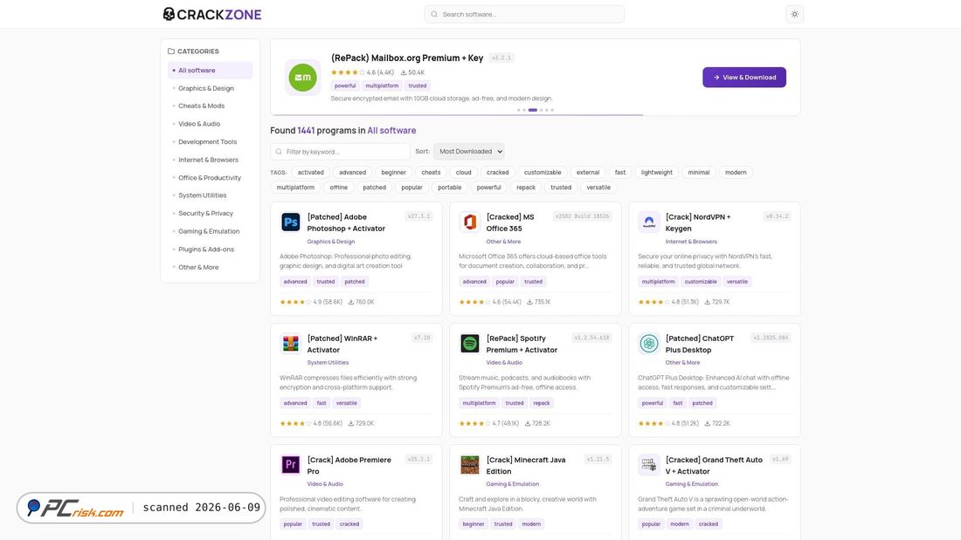This screenshot has width=961, height=540.
Task: Select Video & Audio category
Action: pyautogui.click(x=211, y=124)
